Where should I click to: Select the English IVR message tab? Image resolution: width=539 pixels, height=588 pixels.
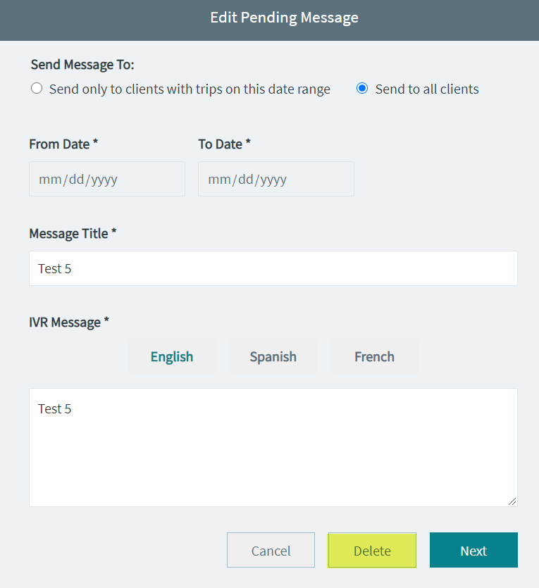coord(172,356)
